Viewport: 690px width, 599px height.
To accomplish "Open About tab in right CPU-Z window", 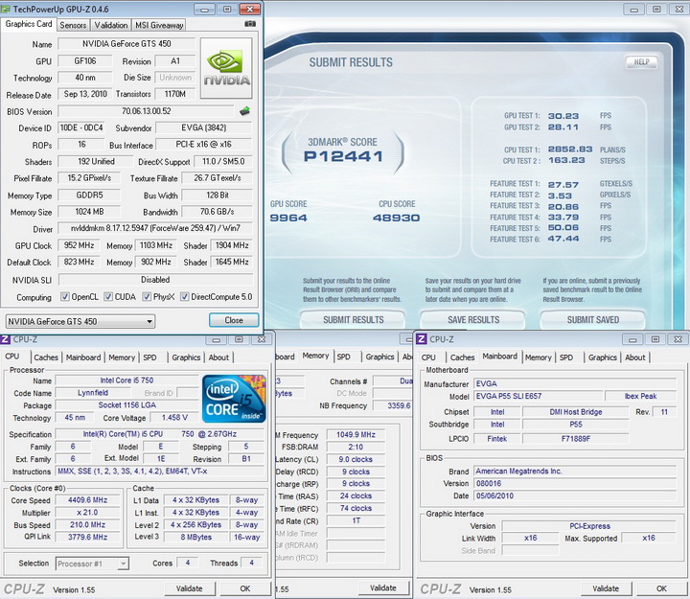I will pos(635,357).
